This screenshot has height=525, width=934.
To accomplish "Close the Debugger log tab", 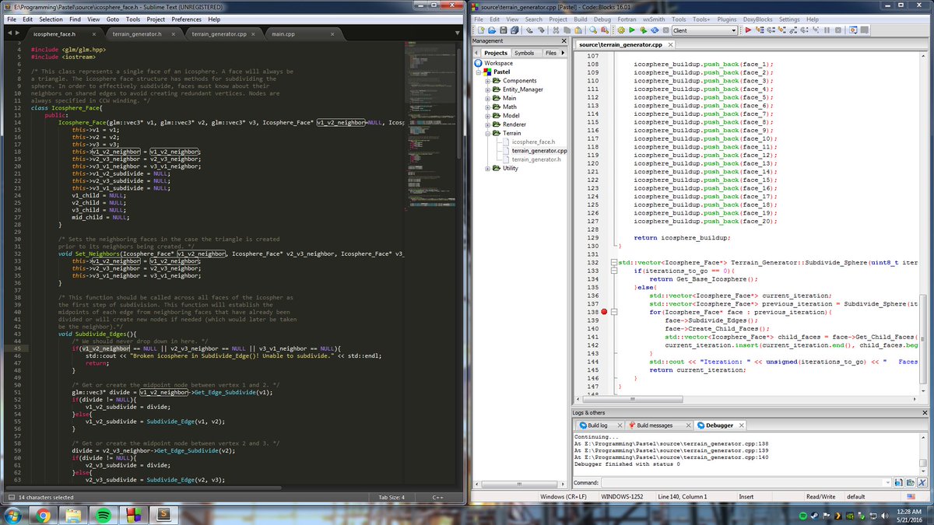I will [x=740, y=425].
